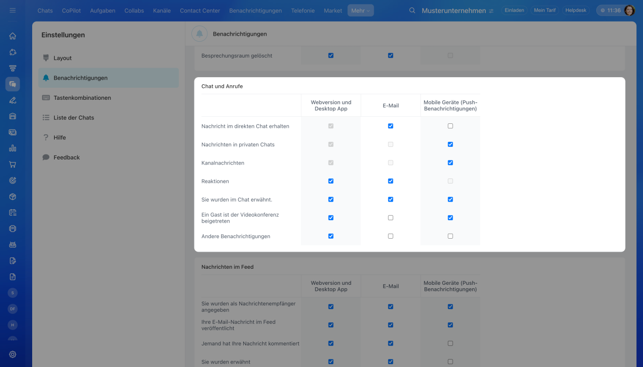Viewport: 643px width, 367px height.
Task: Click the search magnifier icon
Action: (x=412, y=11)
